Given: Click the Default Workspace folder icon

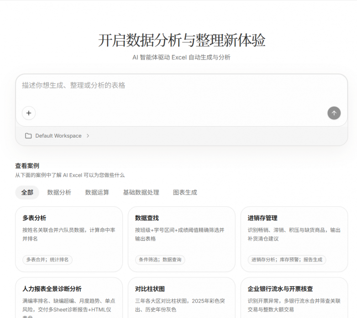Looking at the screenshot, I should [28, 136].
